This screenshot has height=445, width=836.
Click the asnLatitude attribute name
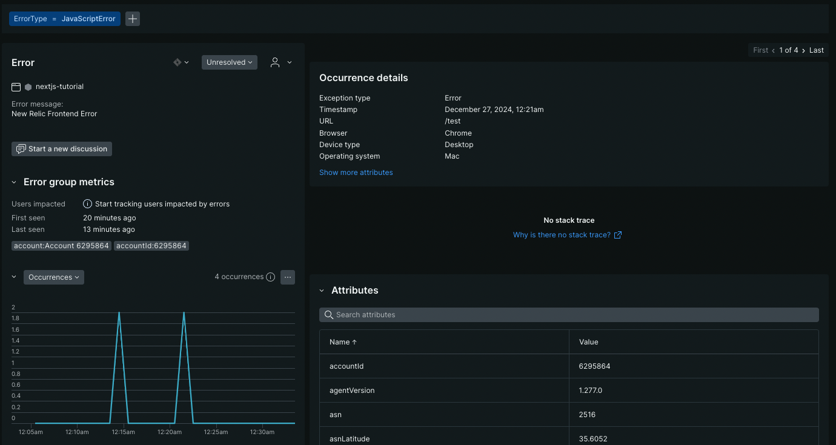350,439
